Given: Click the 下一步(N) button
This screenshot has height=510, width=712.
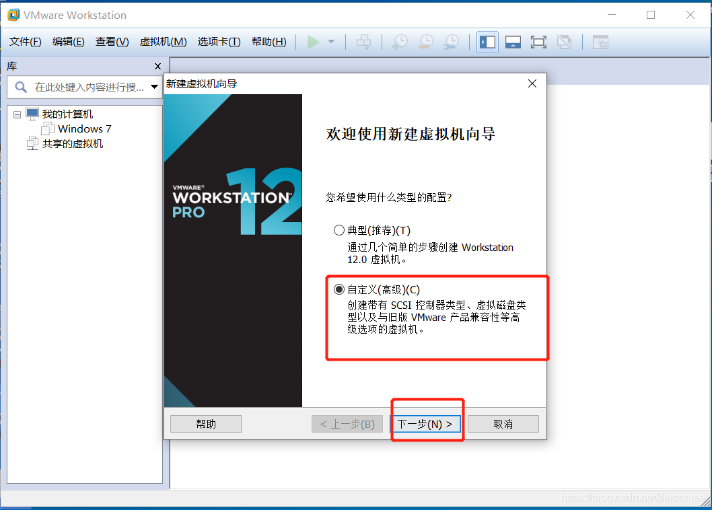Looking at the screenshot, I should [x=425, y=424].
